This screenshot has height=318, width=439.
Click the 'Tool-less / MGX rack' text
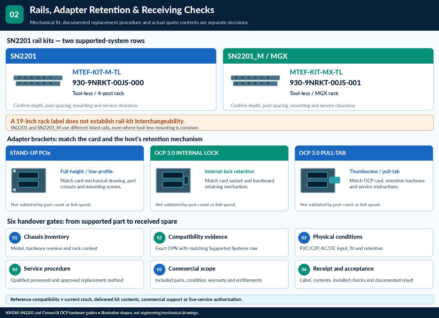tap(314, 93)
